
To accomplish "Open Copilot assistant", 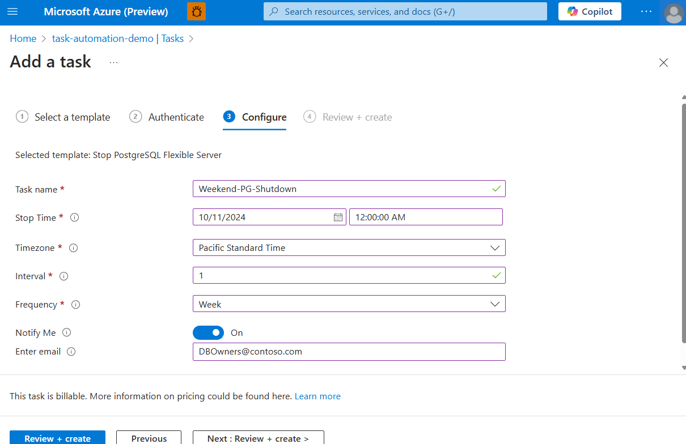I will tap(590, 11).
